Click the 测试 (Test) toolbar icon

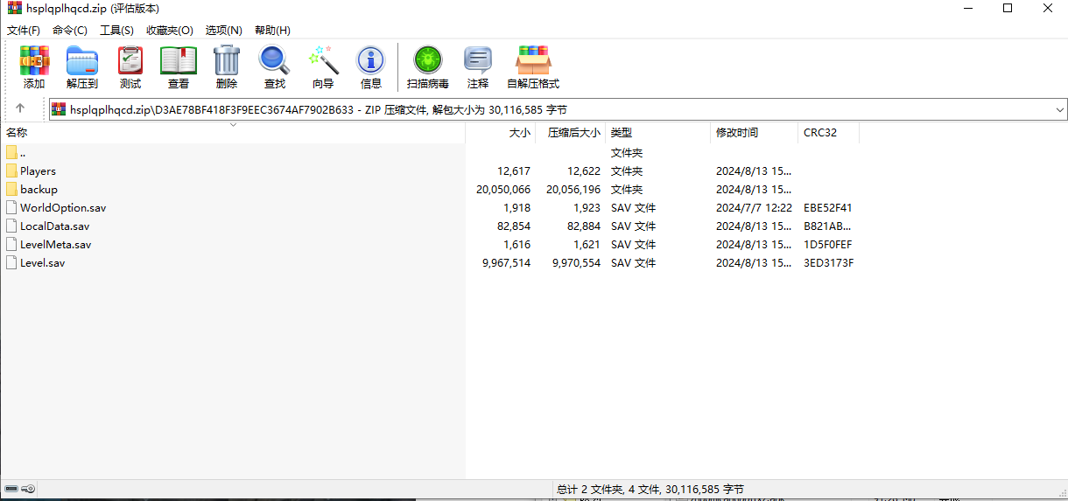(130, 60)
